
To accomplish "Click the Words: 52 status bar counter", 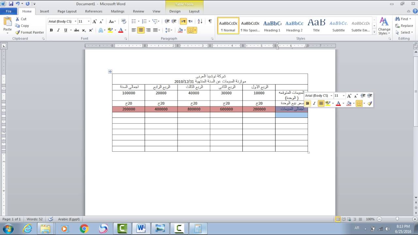I will point(35,219).
